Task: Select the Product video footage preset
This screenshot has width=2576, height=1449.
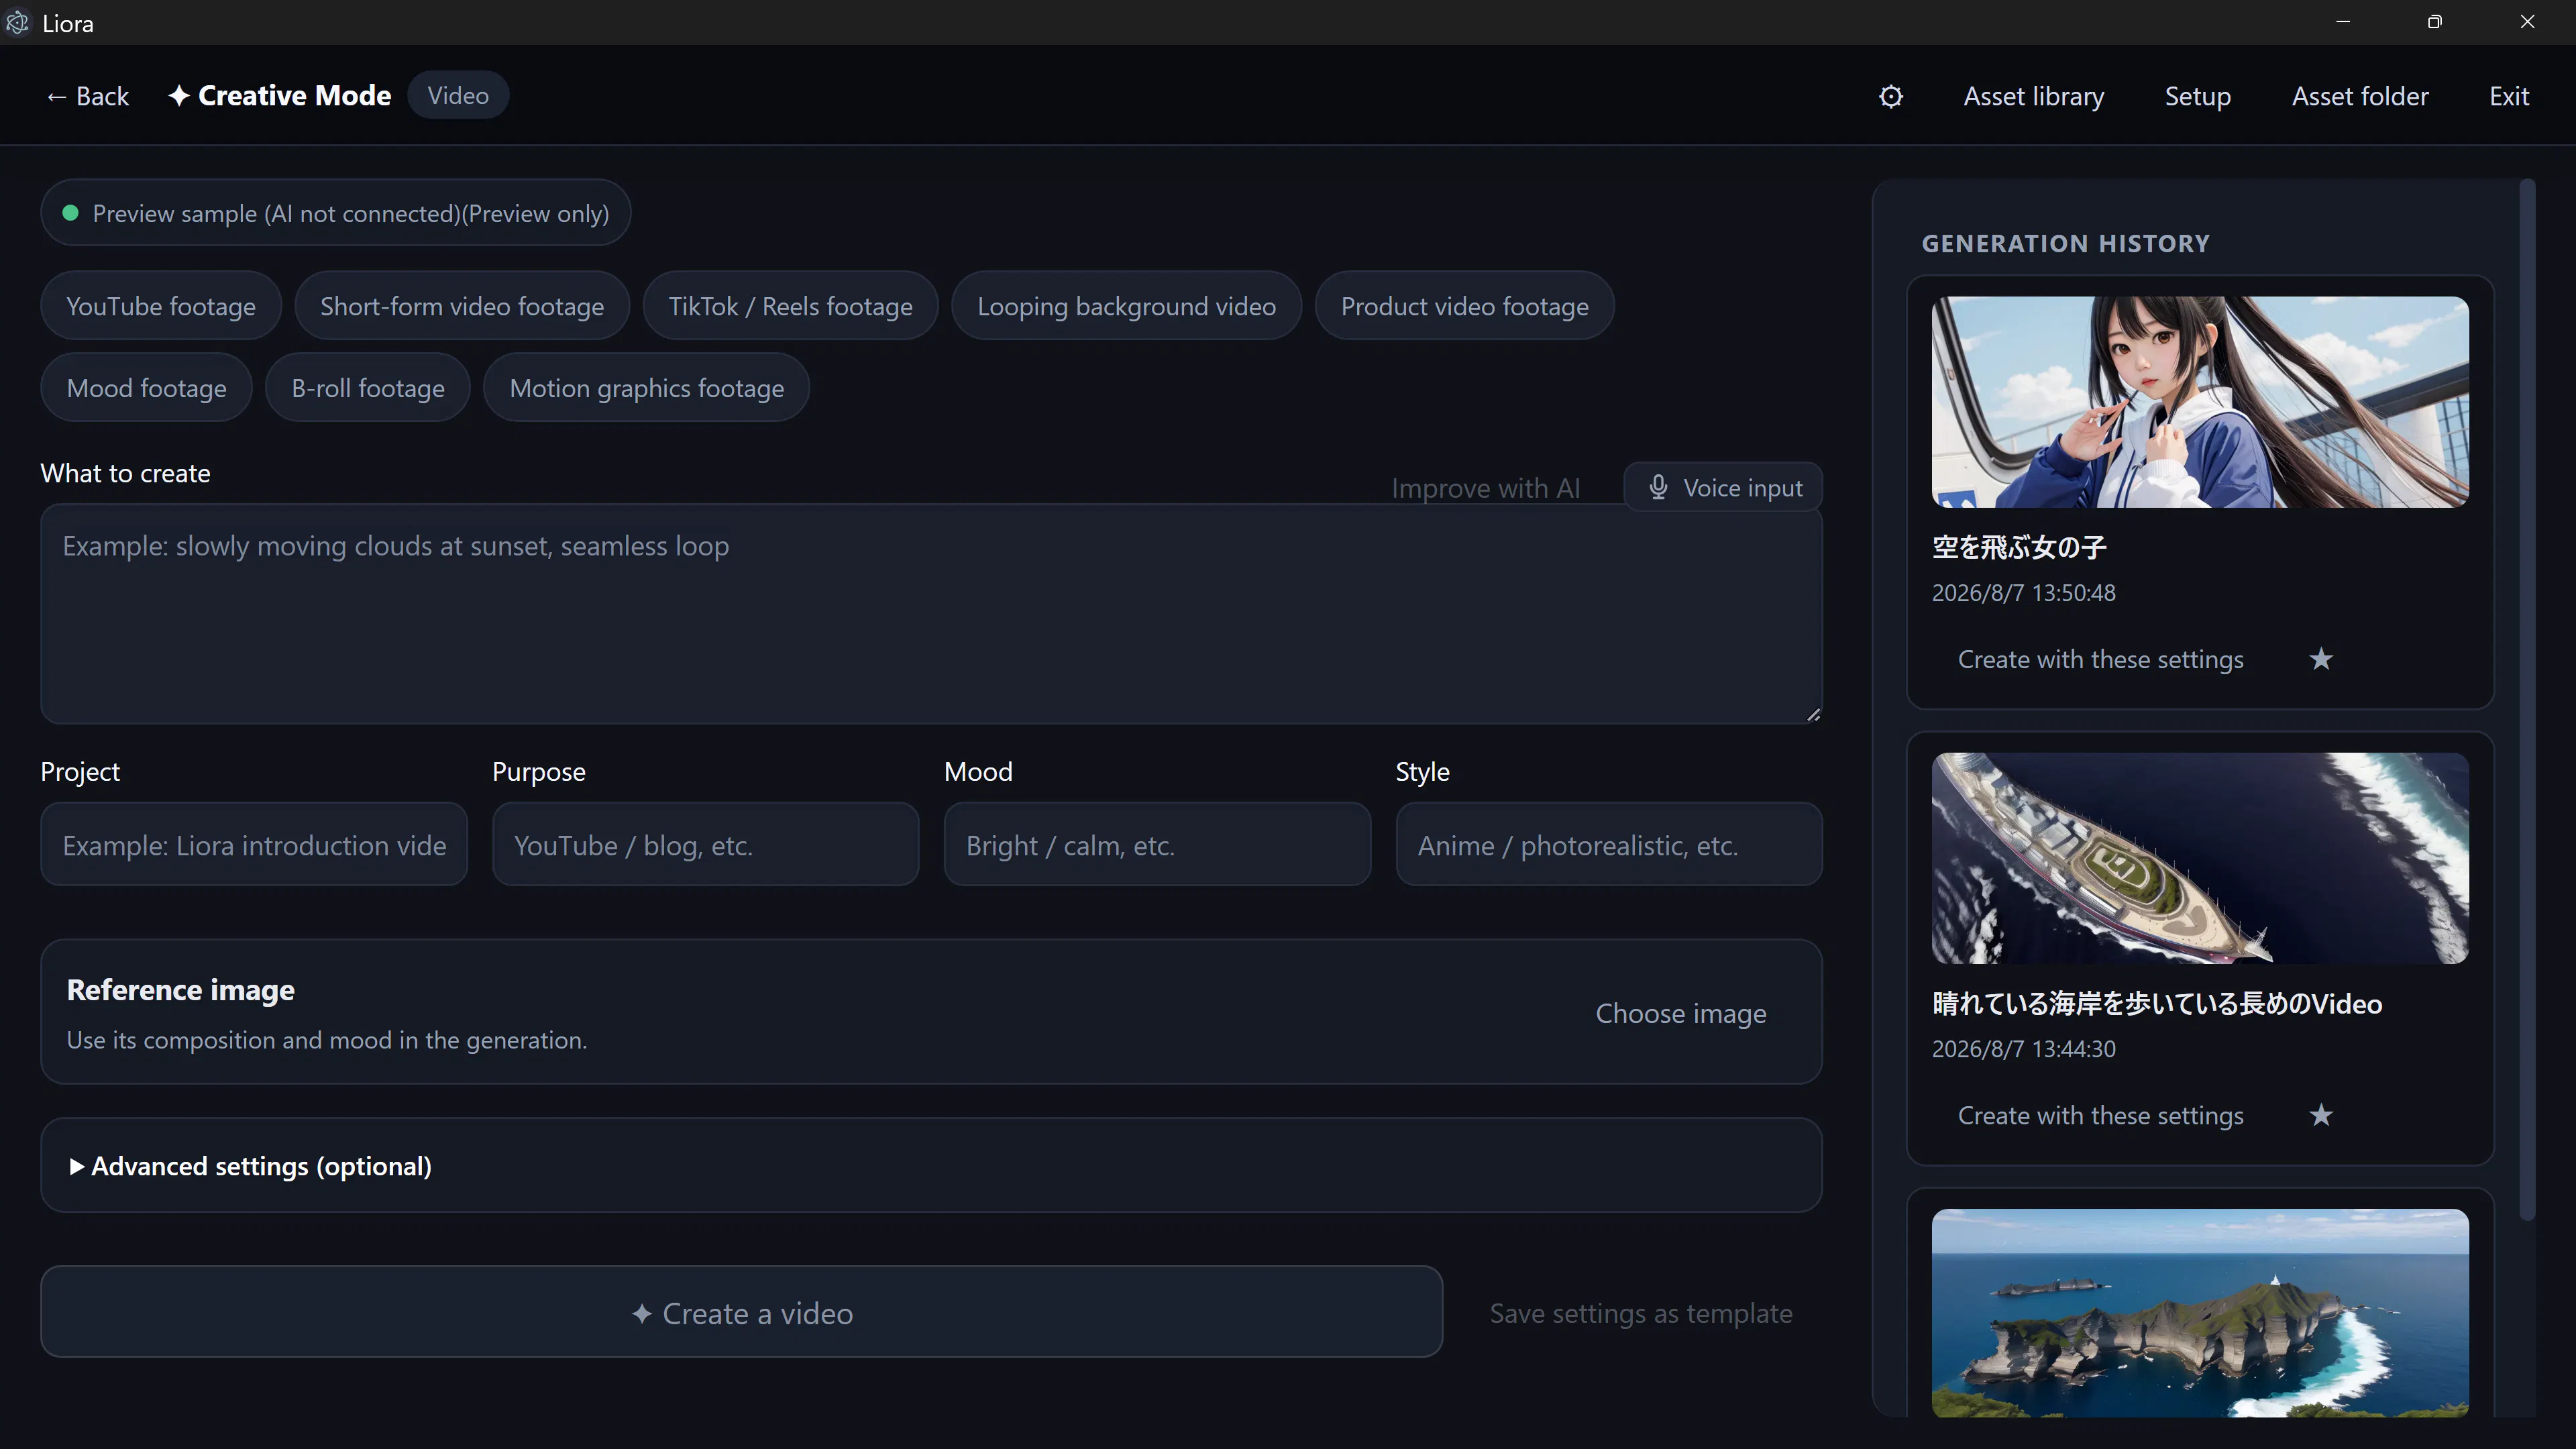Action: (x=1464, y=306)
